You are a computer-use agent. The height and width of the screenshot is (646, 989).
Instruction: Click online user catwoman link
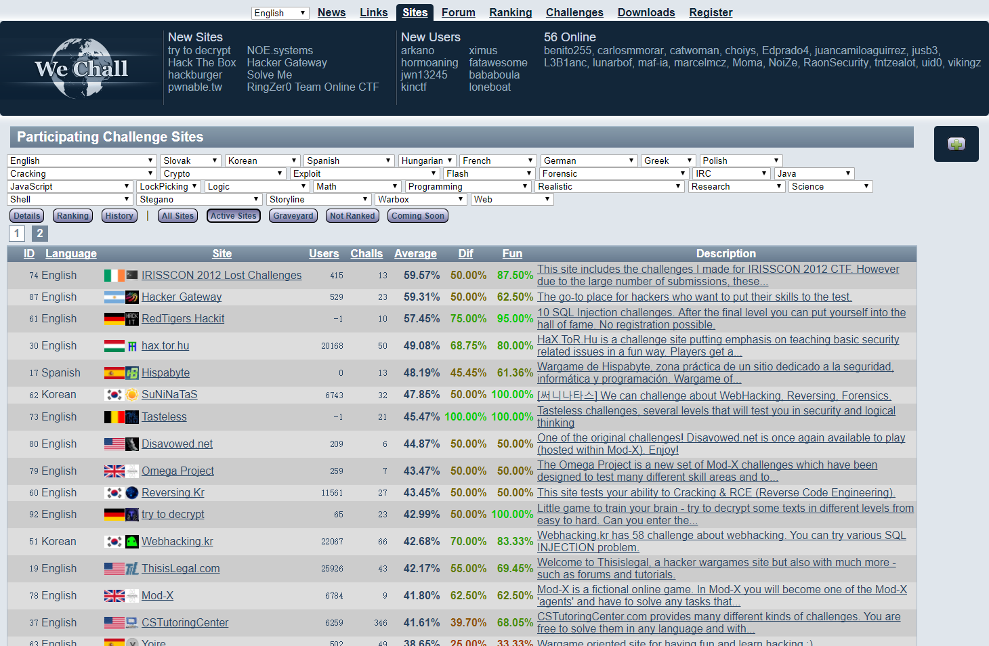693,50
